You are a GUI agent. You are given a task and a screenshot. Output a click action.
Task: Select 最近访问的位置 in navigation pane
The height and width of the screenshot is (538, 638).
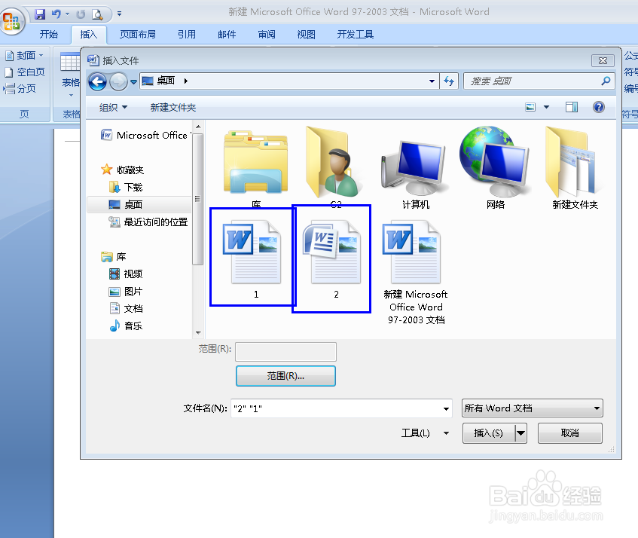148,222
